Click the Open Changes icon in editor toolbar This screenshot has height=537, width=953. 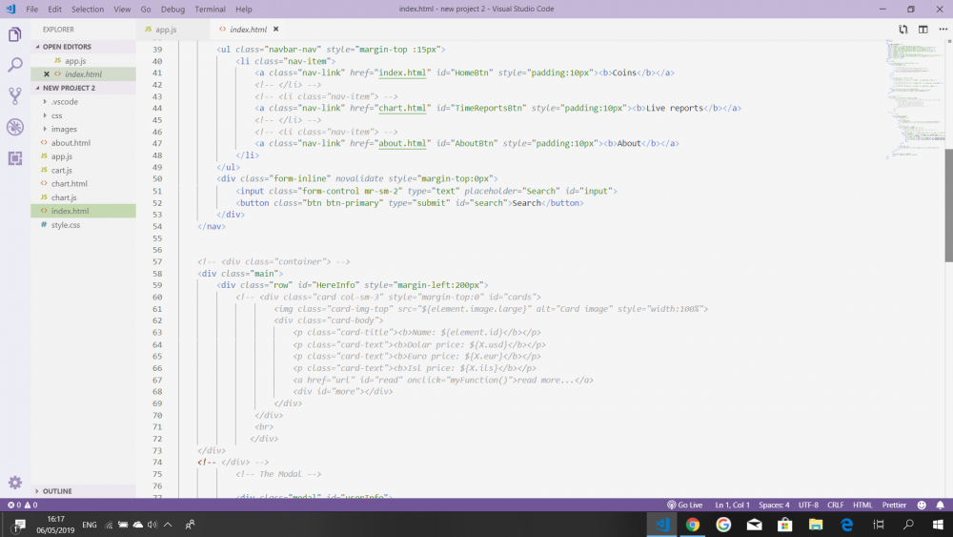tap(903, 30)
